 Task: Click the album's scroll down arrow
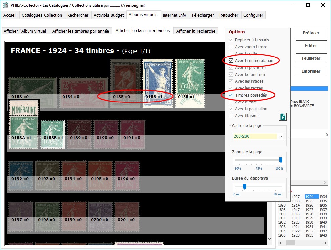click(x=270, y=238)
